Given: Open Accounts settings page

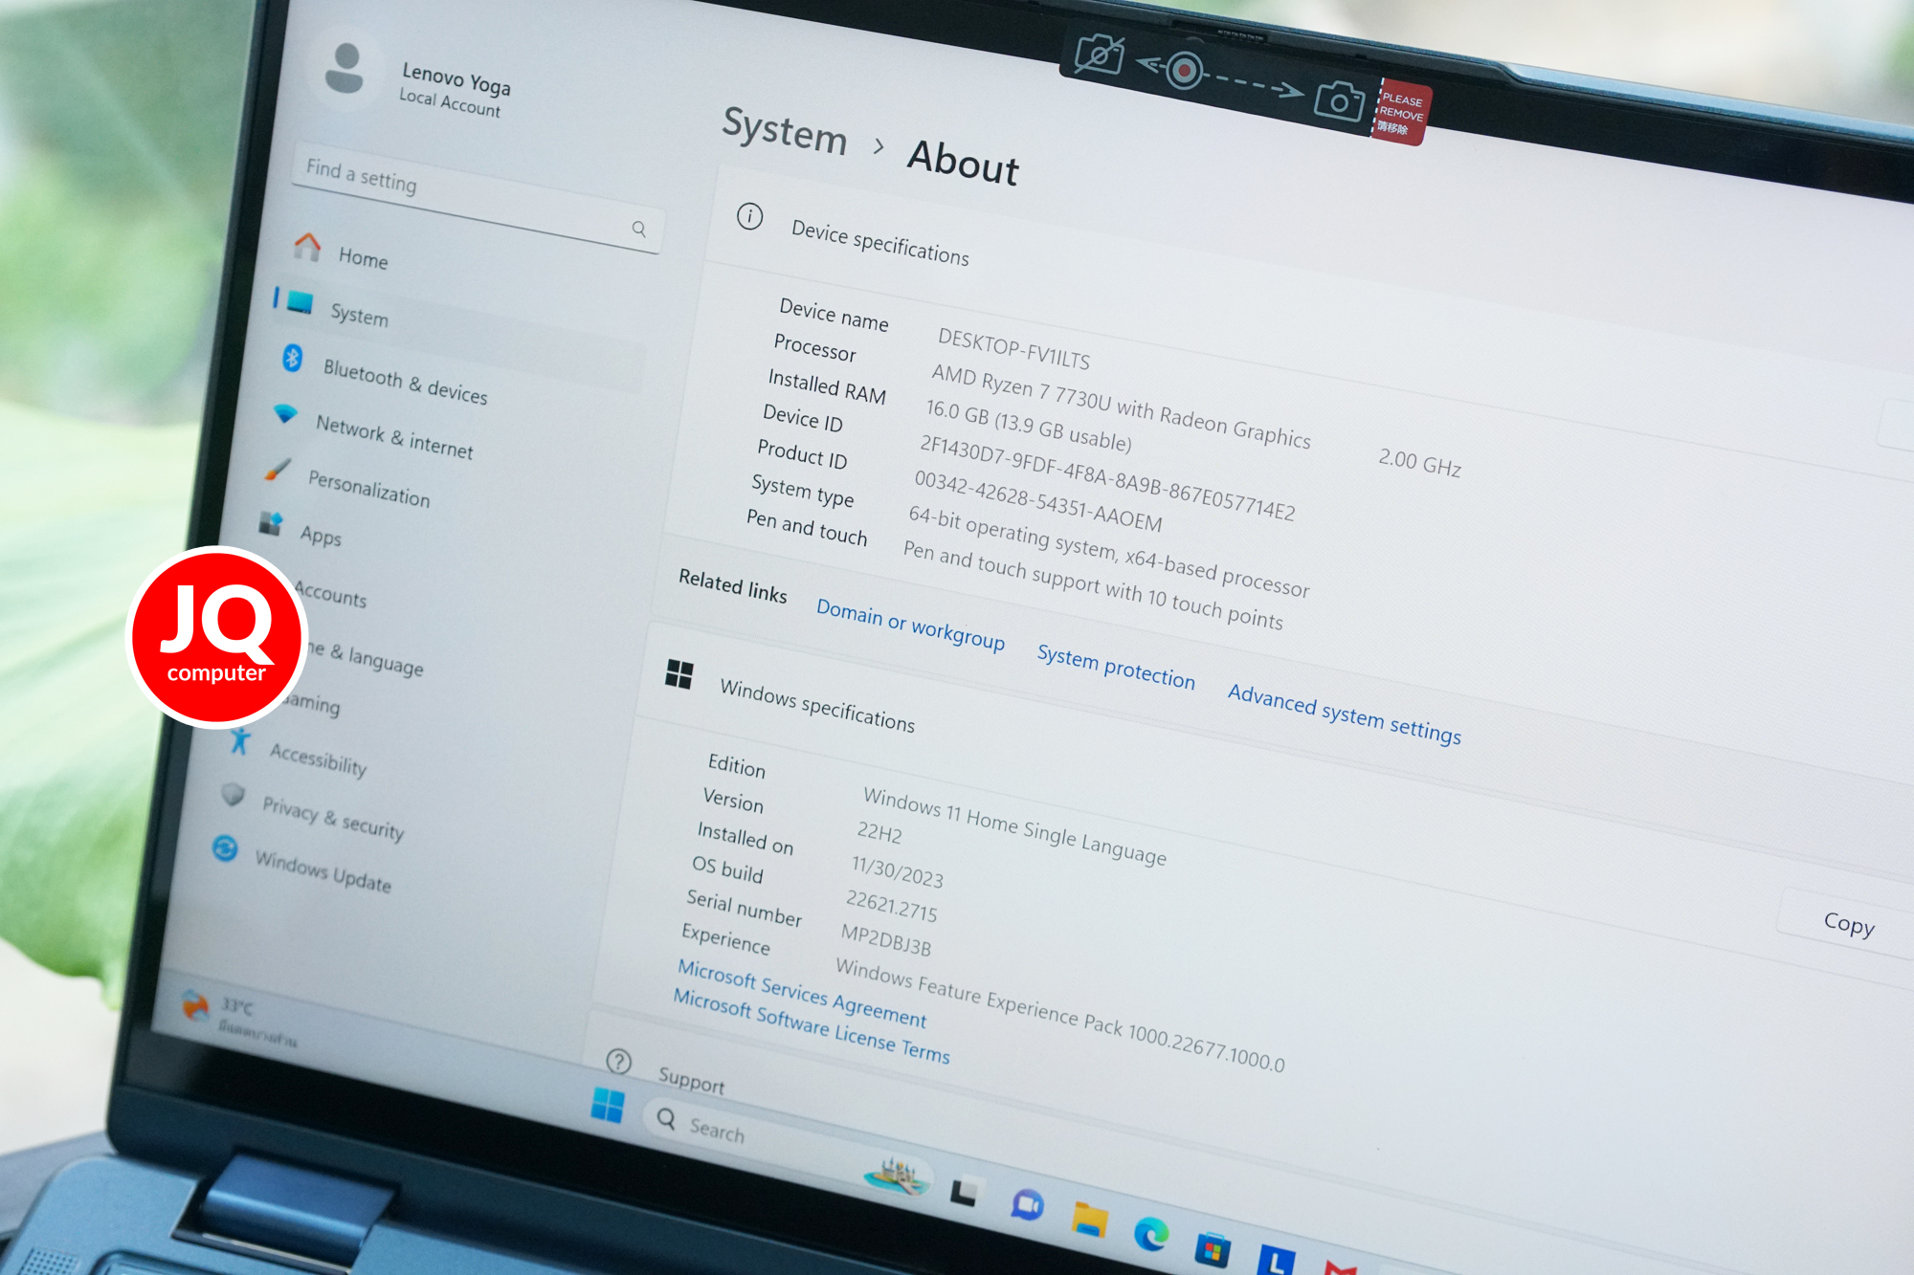Looking at the screenshot, I should click(330, 594).
